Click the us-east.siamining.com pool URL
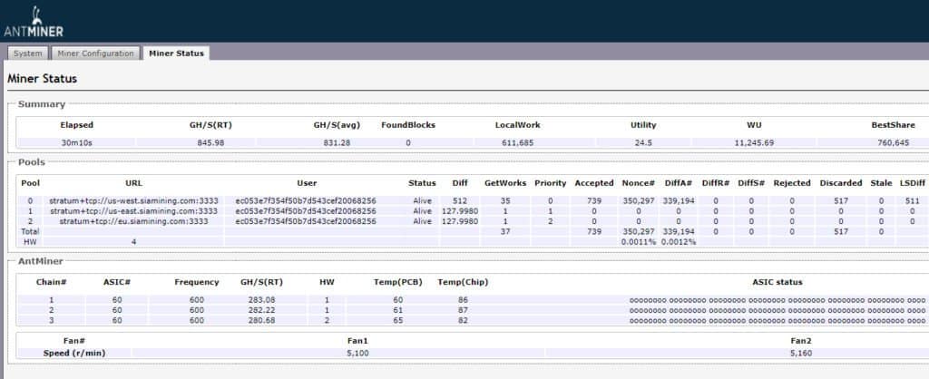 133,211
